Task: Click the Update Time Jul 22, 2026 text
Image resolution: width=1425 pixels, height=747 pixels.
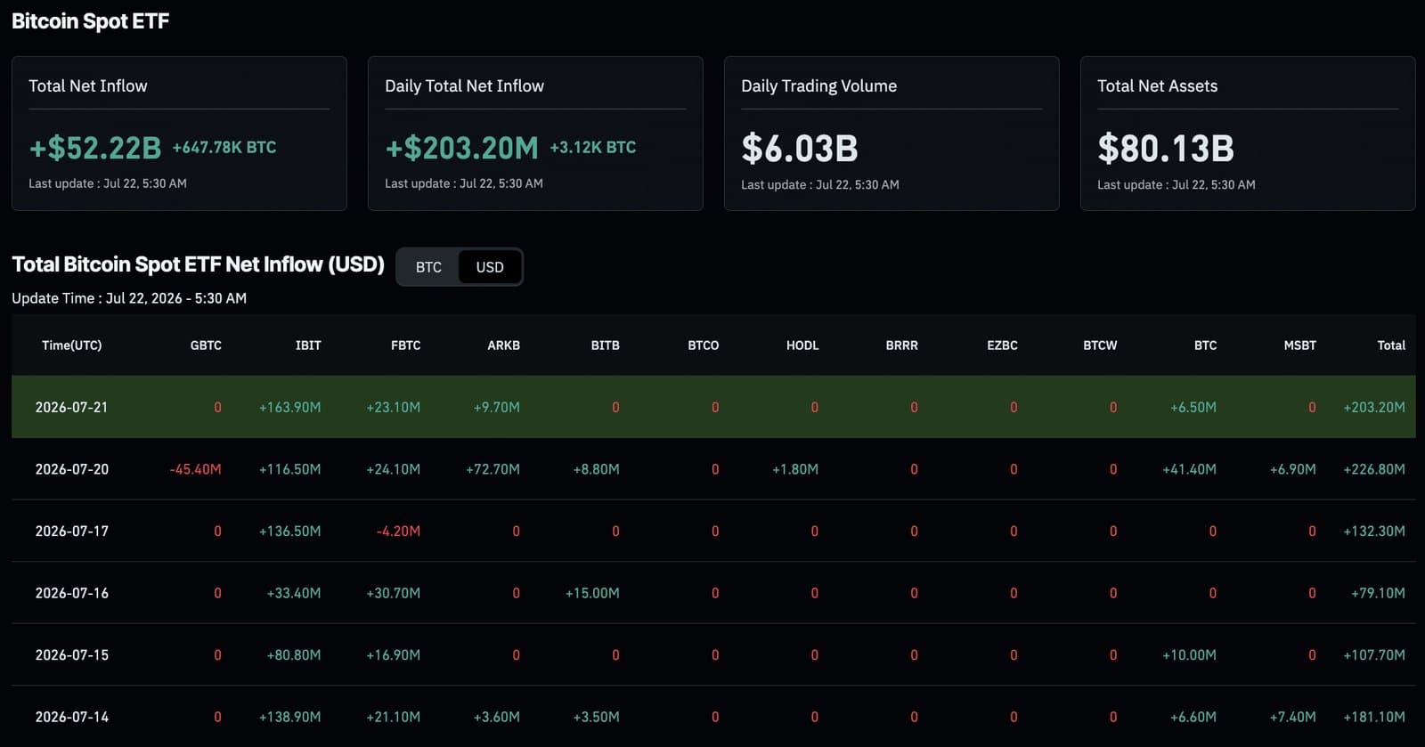Action: [129, 298]
